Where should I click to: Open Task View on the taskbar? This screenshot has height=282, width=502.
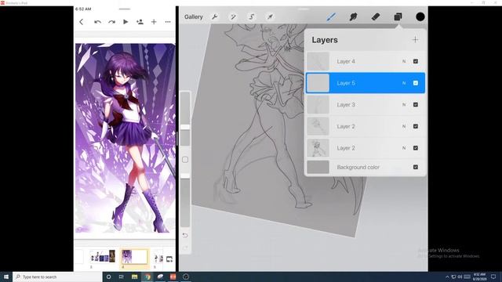click(122, 277)
